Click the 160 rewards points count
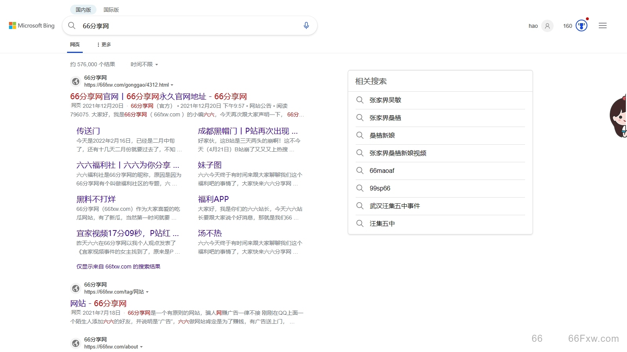Viewport: 627px width, 352px height. click(x=567, y=26)
